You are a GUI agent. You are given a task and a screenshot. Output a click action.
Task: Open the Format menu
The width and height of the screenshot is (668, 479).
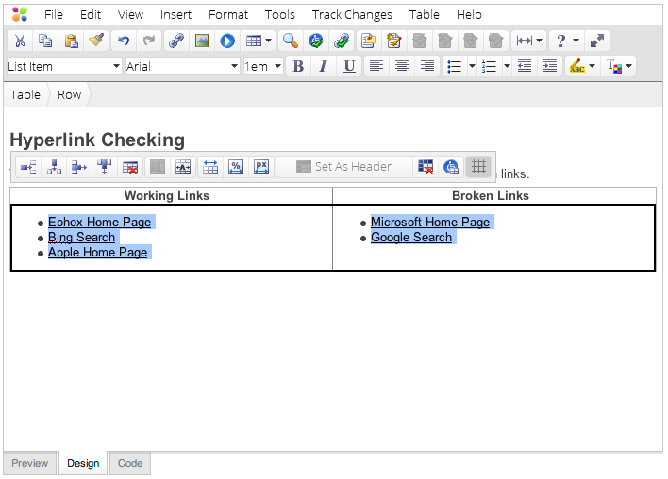(228, 15)
